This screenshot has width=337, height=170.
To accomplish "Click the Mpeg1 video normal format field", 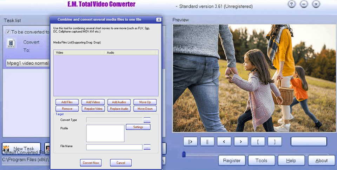I will (28, 63).
